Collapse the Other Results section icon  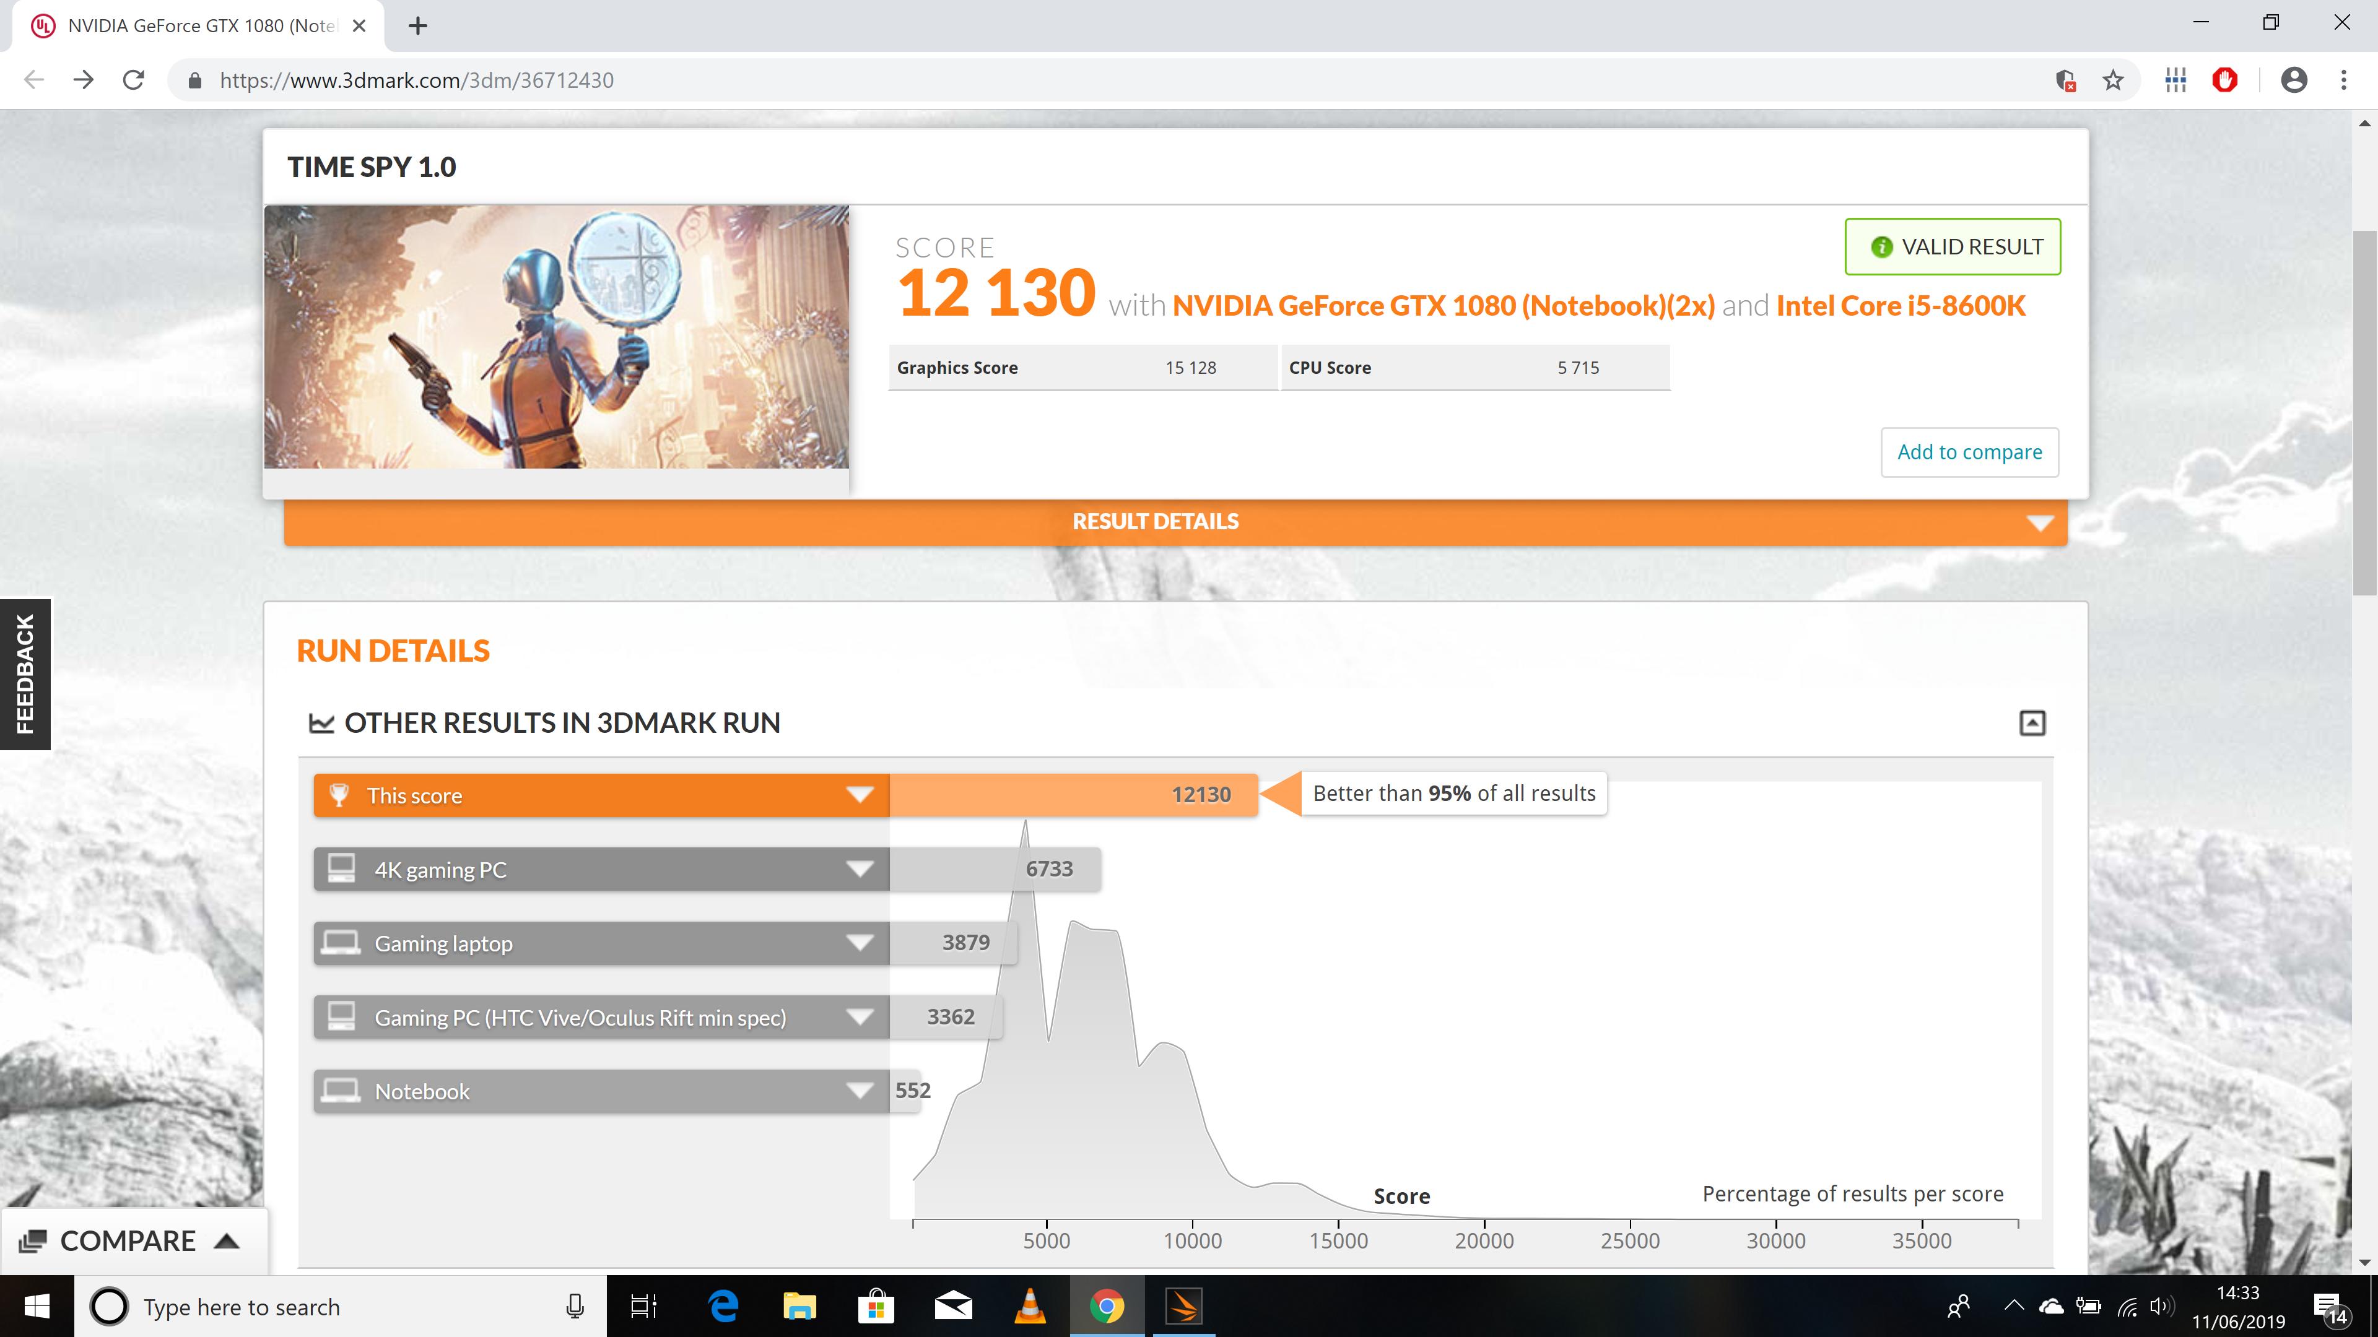click(2032, 722)
